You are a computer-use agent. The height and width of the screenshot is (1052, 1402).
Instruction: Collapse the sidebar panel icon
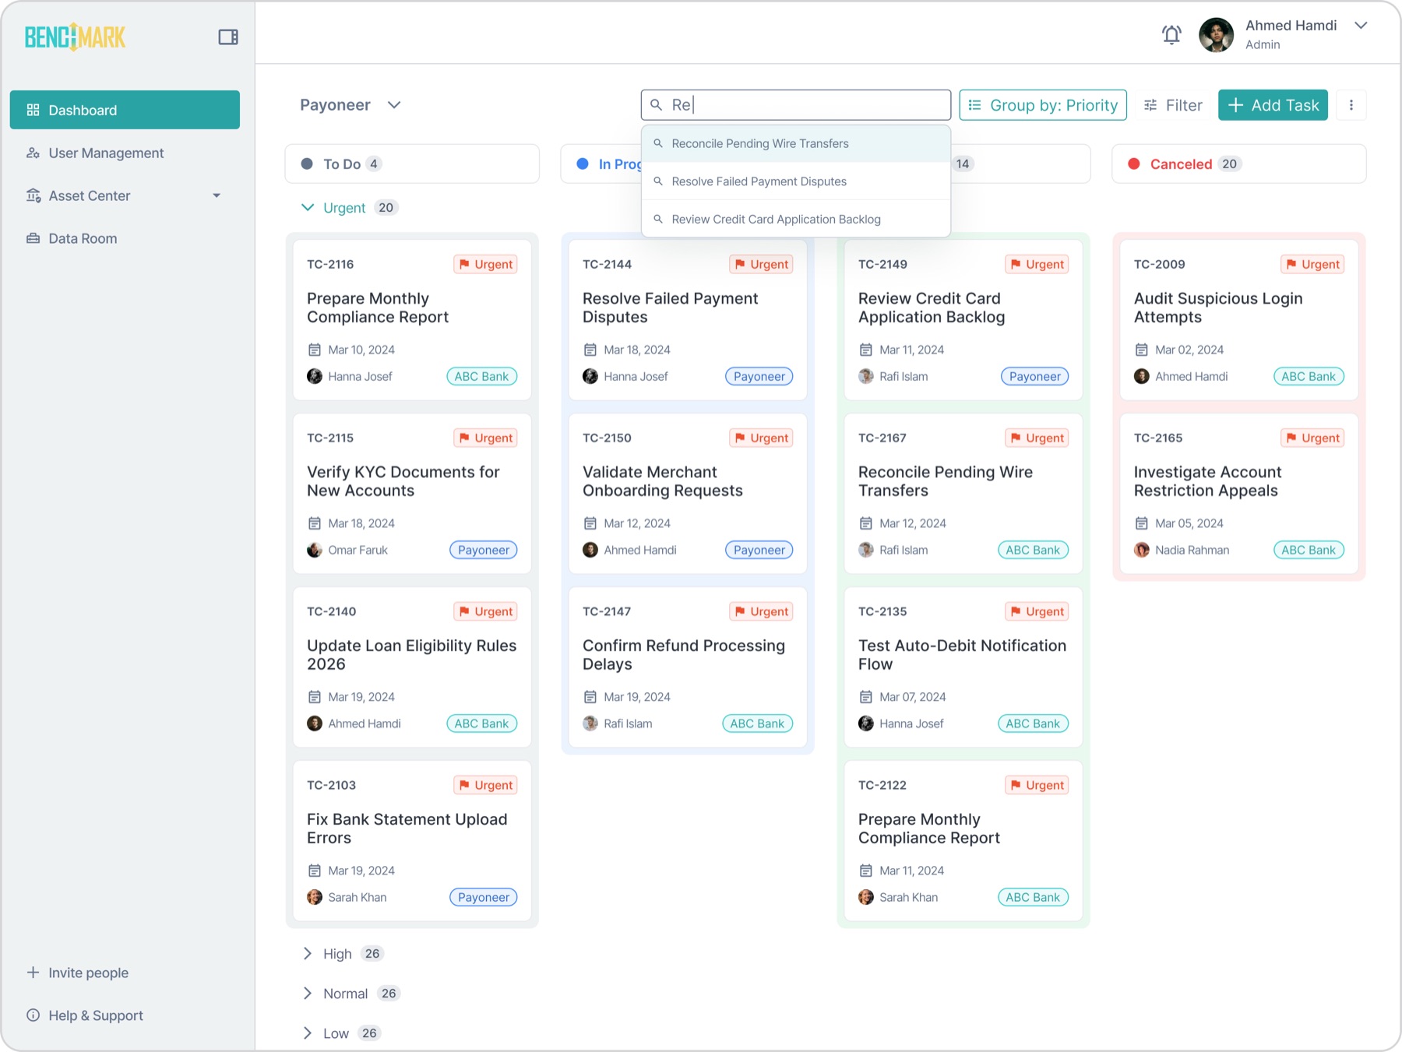[228, 37]
